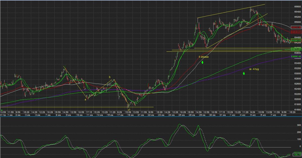Click the green arrow below 'sr. 4 tyg'
302x158 pixels.
click(244, 73)
